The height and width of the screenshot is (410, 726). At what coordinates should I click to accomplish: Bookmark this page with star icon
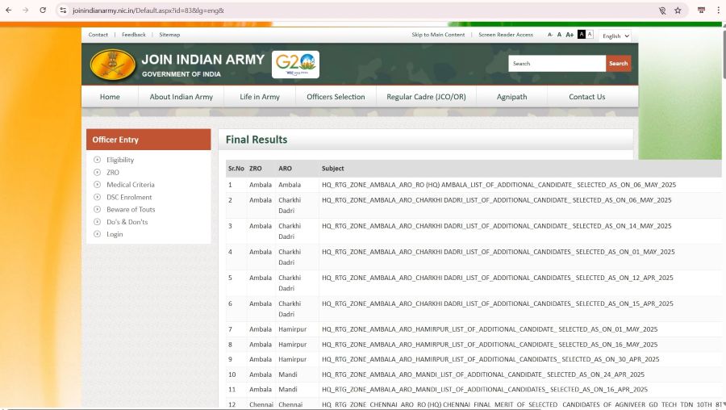tap(678, 10)
